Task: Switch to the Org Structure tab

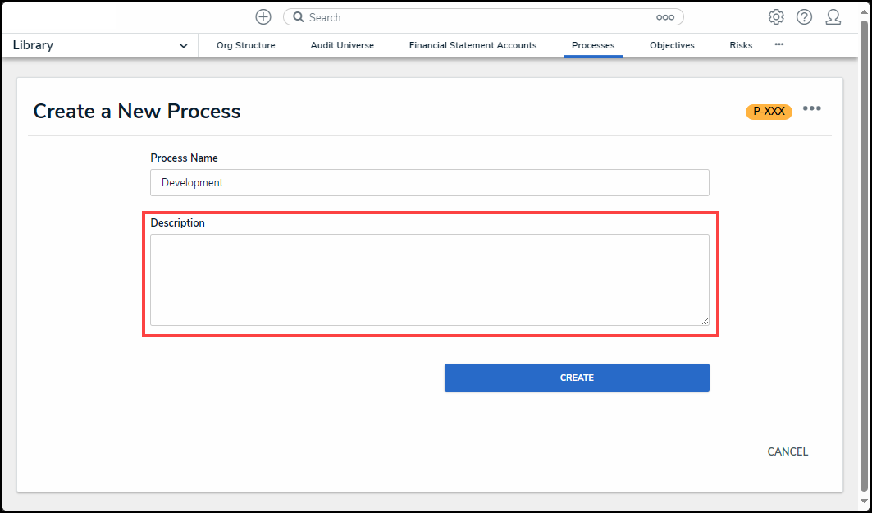Action: [246, 46]
